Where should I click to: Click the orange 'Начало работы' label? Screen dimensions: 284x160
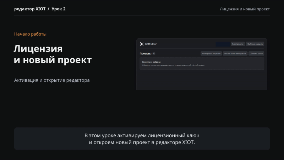click(x=30, y=34)
